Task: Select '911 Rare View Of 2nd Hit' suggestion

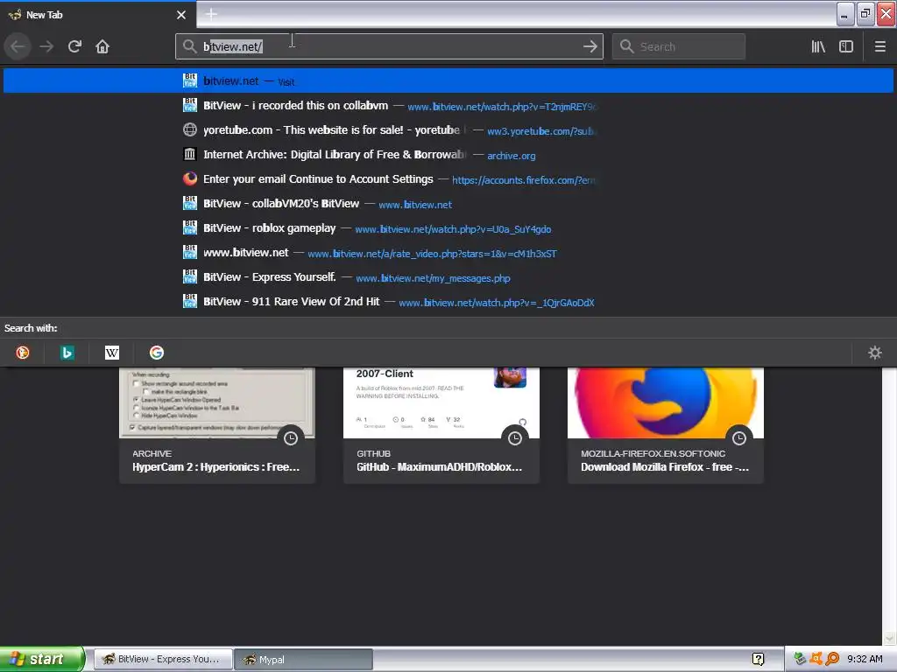Action: pyautogui.click(x=448, y=302)
